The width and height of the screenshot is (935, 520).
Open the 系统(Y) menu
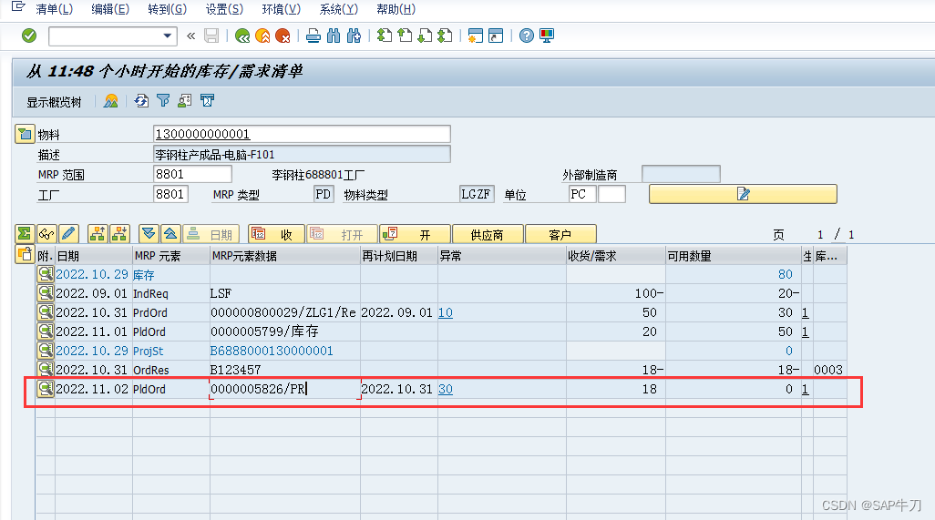[x=339, y=9]
